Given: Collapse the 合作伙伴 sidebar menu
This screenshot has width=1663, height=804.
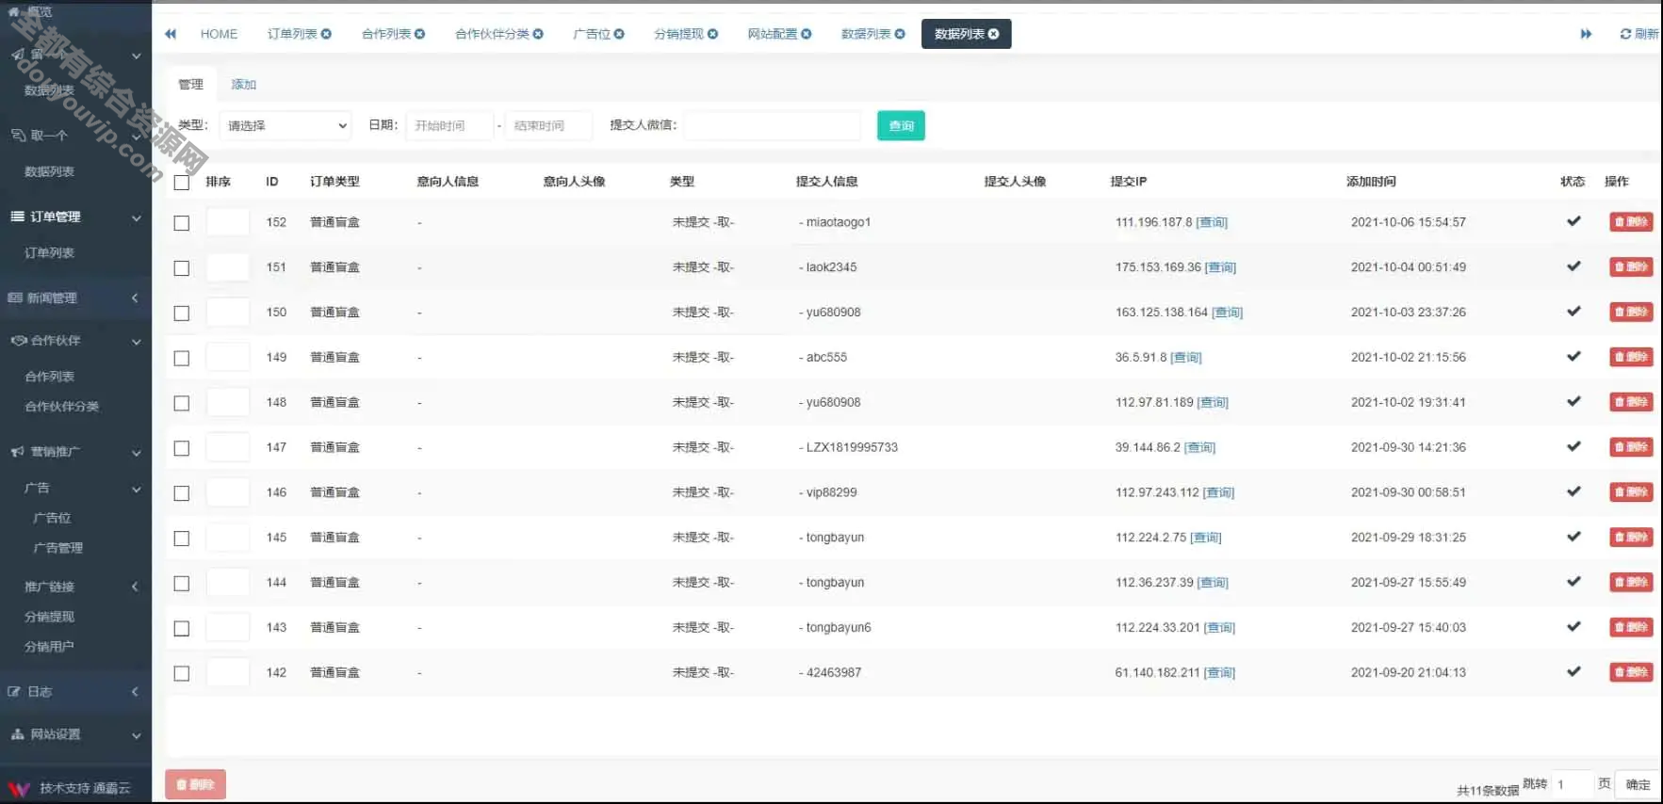Looking at the screenshot, I should 75,341.
